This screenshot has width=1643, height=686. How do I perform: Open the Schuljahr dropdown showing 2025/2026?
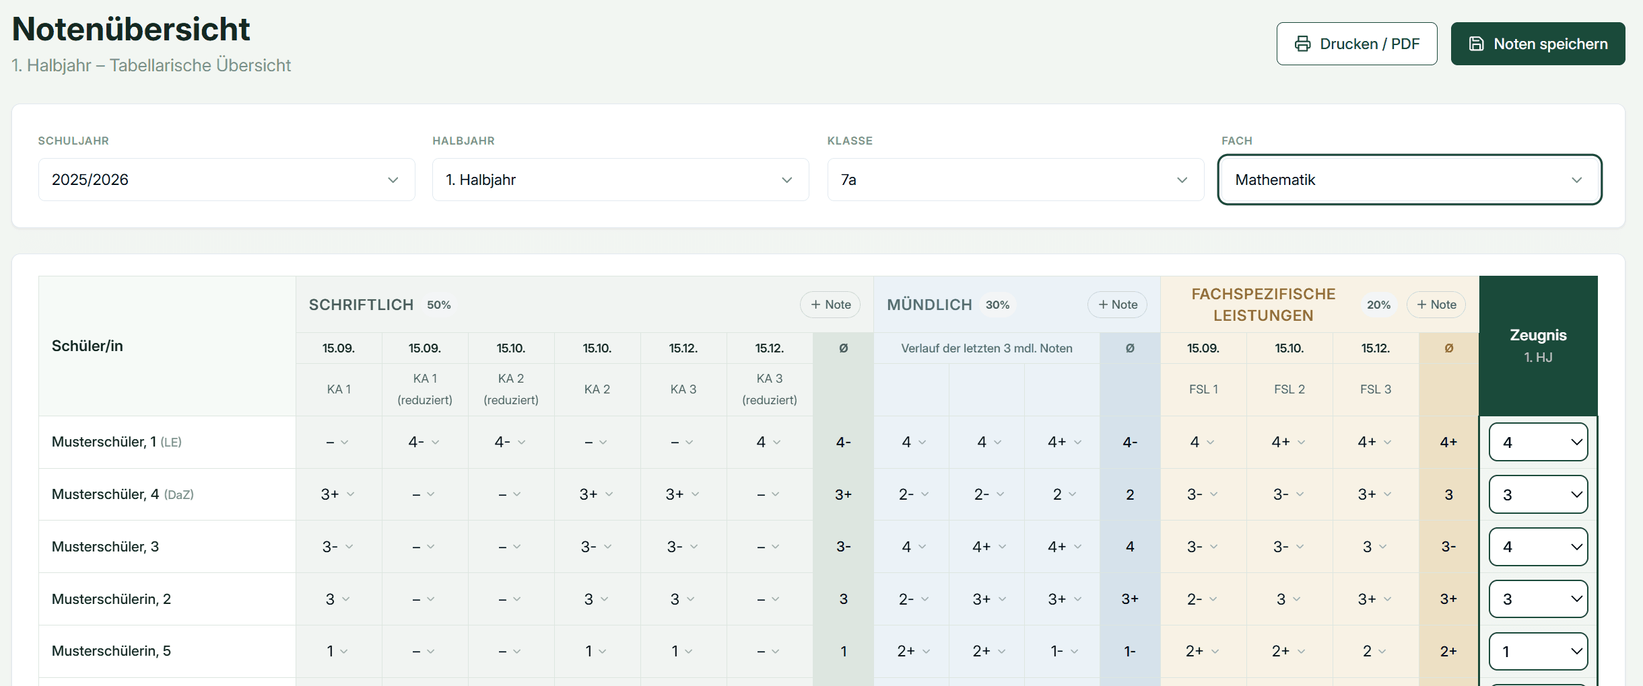[226, 180]
